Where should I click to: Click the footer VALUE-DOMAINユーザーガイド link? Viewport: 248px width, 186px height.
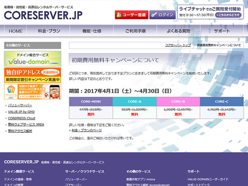(208, 179)
